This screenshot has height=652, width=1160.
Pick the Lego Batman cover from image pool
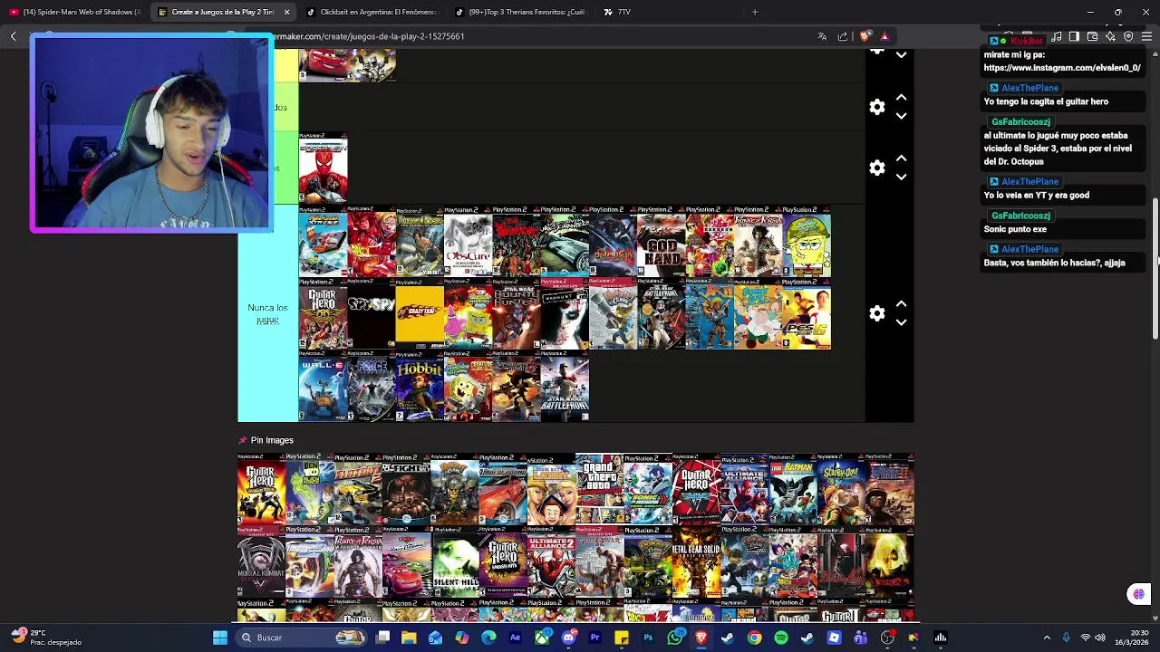(793, 490)
